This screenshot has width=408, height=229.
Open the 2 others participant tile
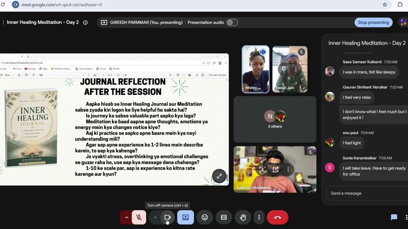click(275, 119)
